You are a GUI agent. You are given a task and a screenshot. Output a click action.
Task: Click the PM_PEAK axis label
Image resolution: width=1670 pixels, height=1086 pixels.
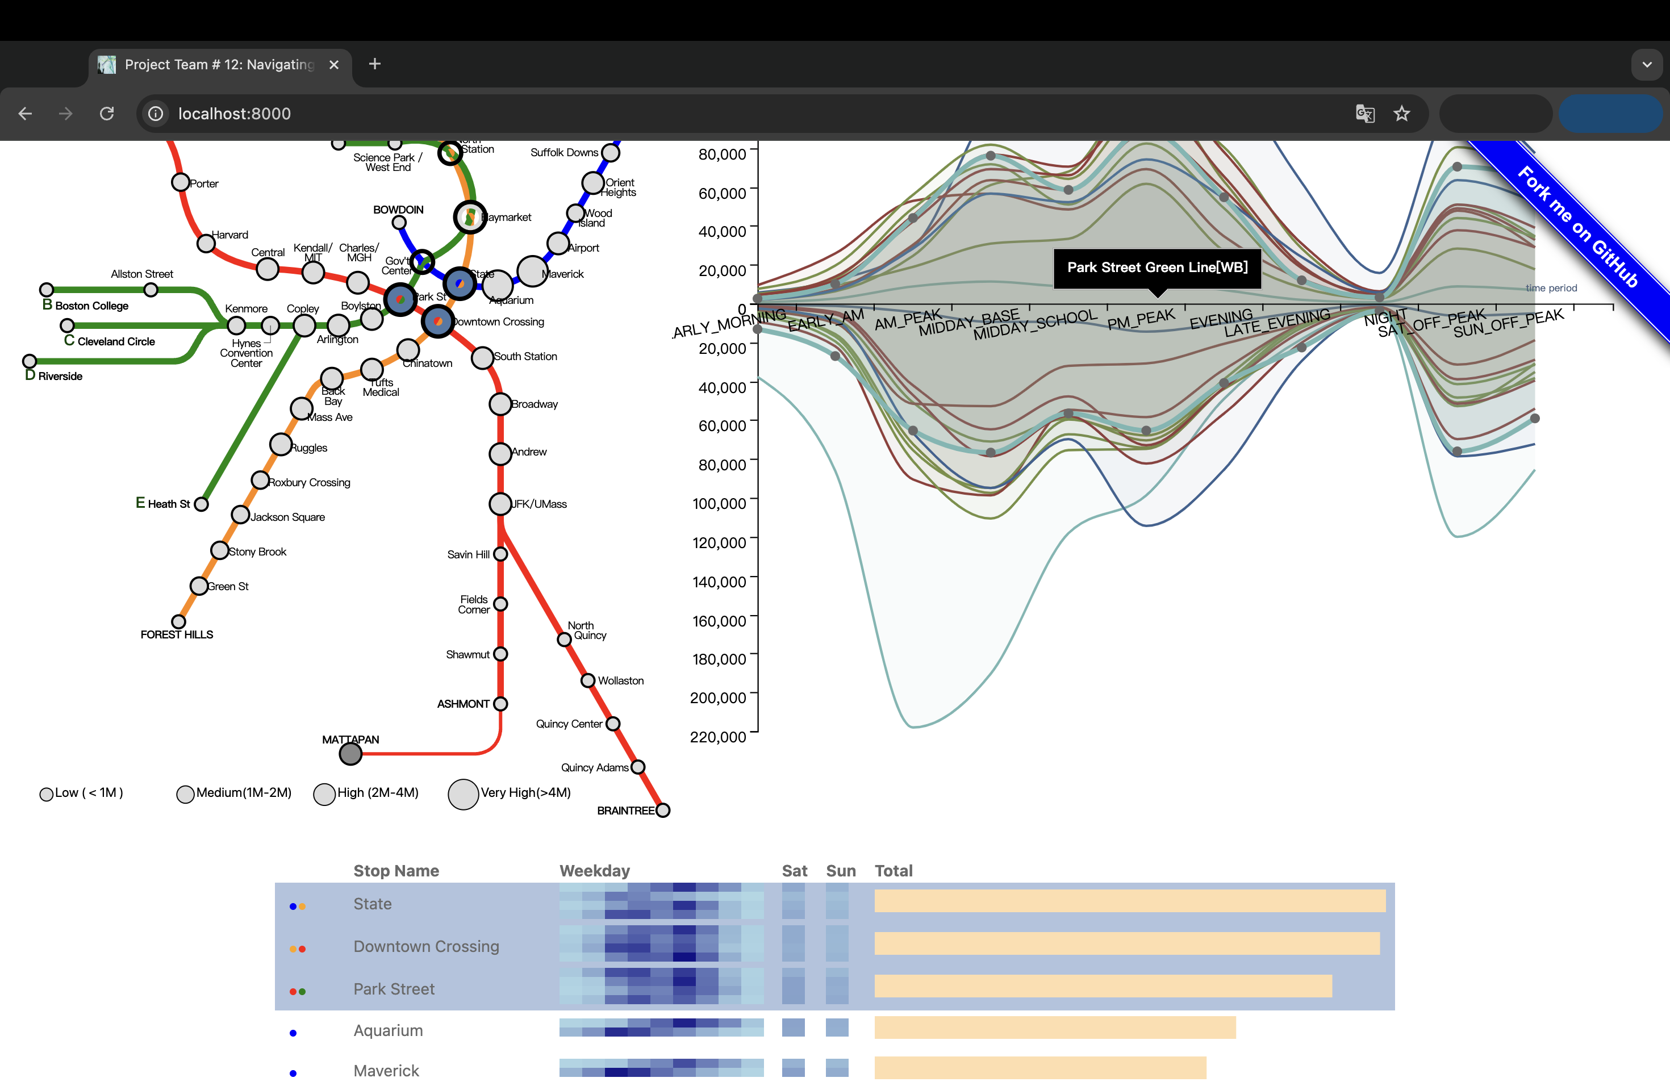1141,319
